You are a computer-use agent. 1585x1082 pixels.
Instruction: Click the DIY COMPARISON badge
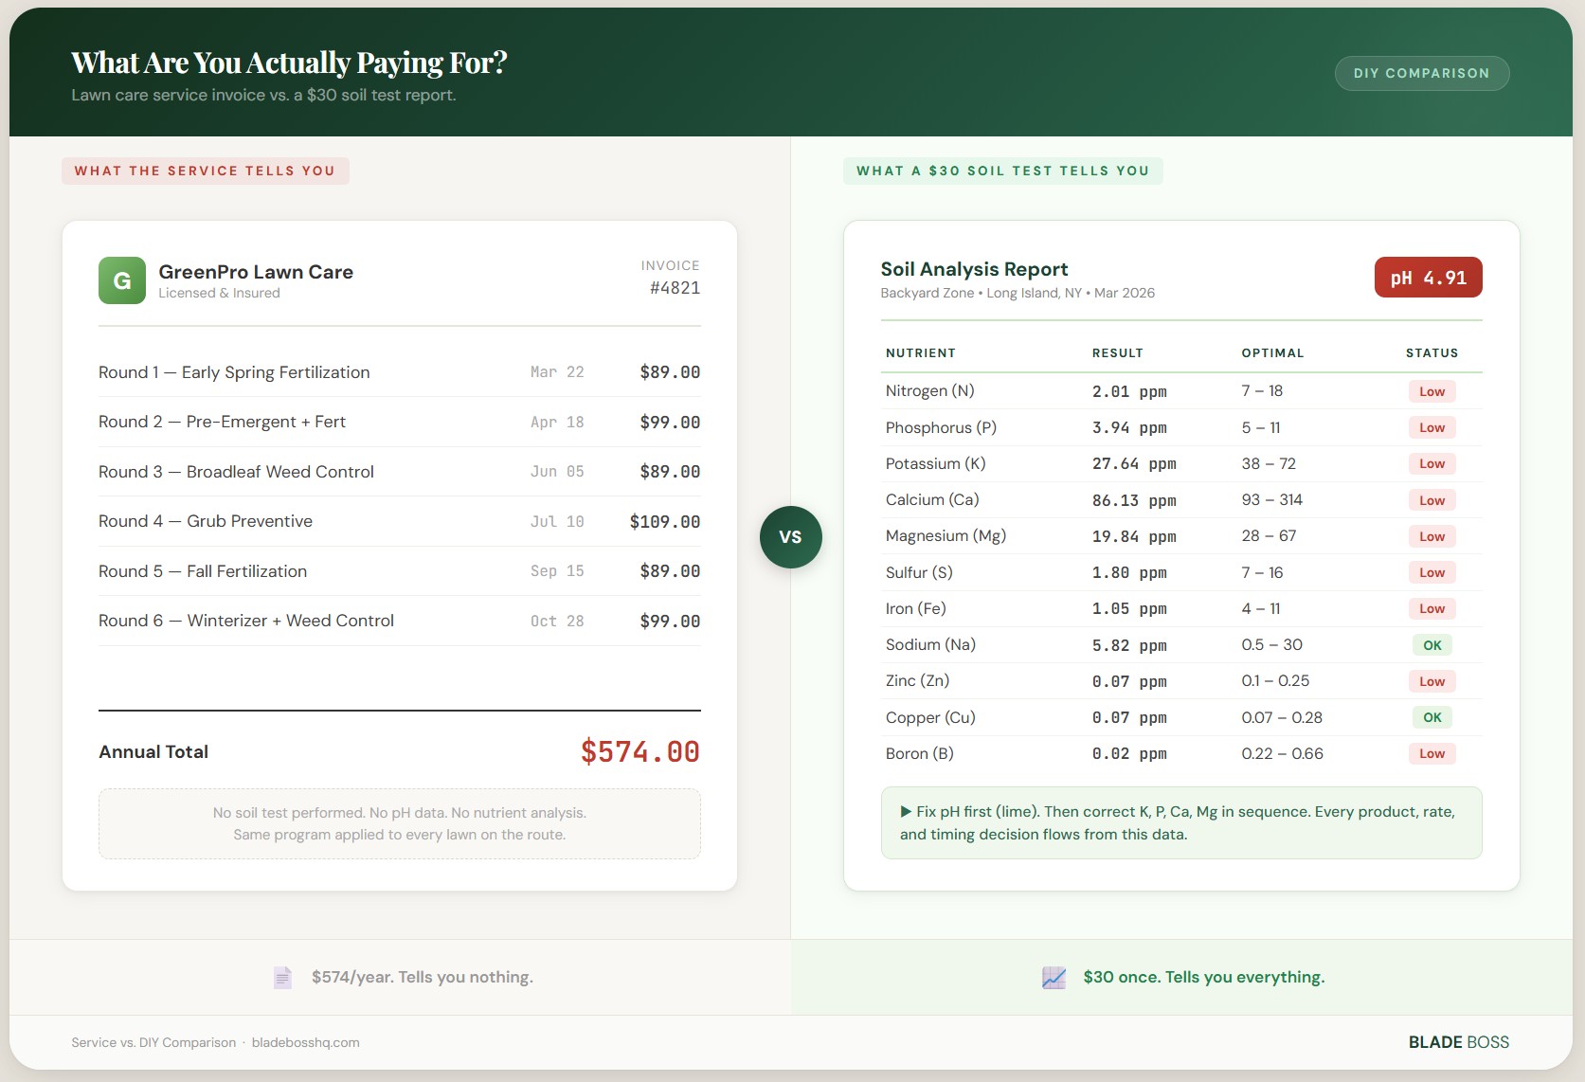1422,73
